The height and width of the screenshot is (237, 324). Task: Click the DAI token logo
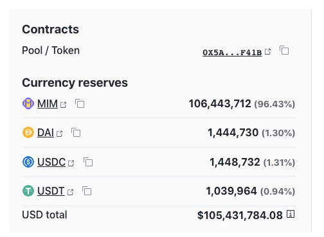pos(28,132)
